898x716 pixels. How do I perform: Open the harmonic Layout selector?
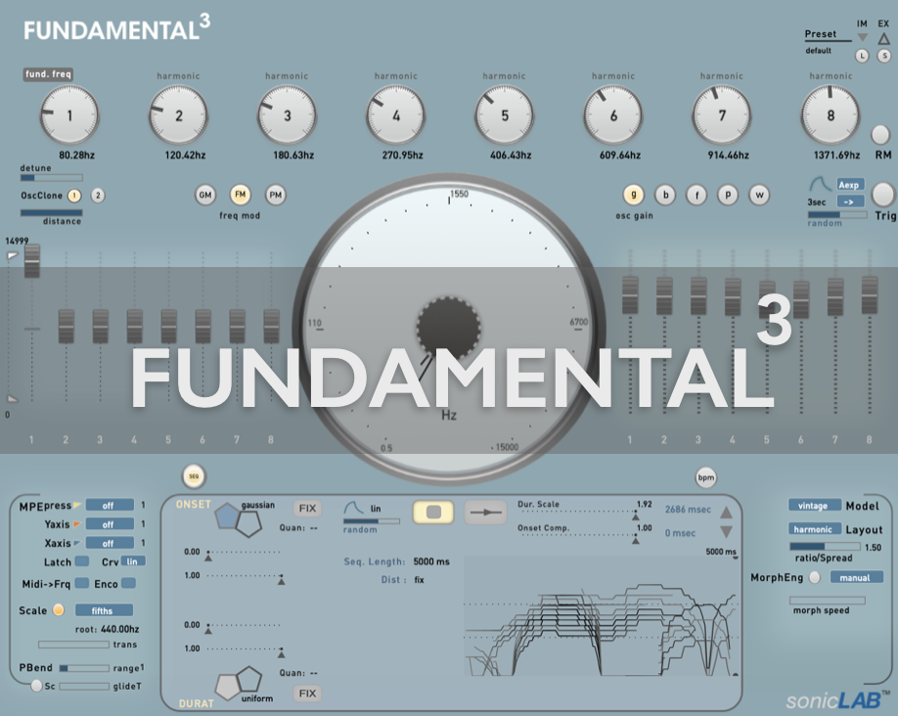[x=815, y=529]
